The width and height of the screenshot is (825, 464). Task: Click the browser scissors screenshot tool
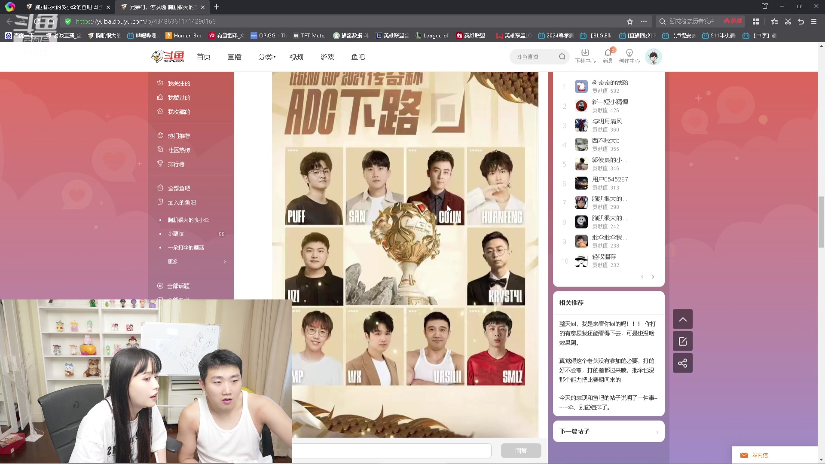point(788,21)
